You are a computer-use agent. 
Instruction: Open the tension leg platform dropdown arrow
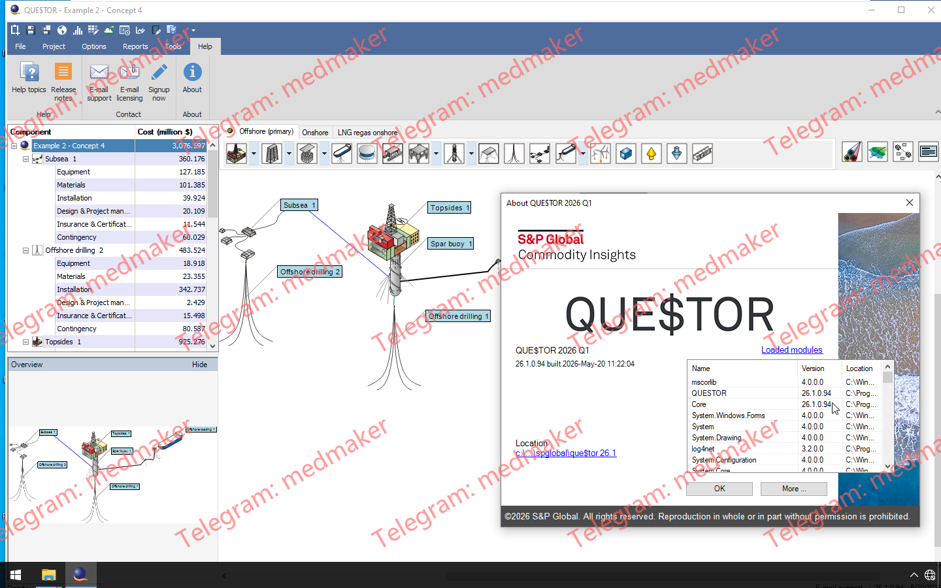436,154
